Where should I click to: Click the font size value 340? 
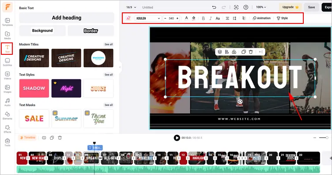click(171, 19)
